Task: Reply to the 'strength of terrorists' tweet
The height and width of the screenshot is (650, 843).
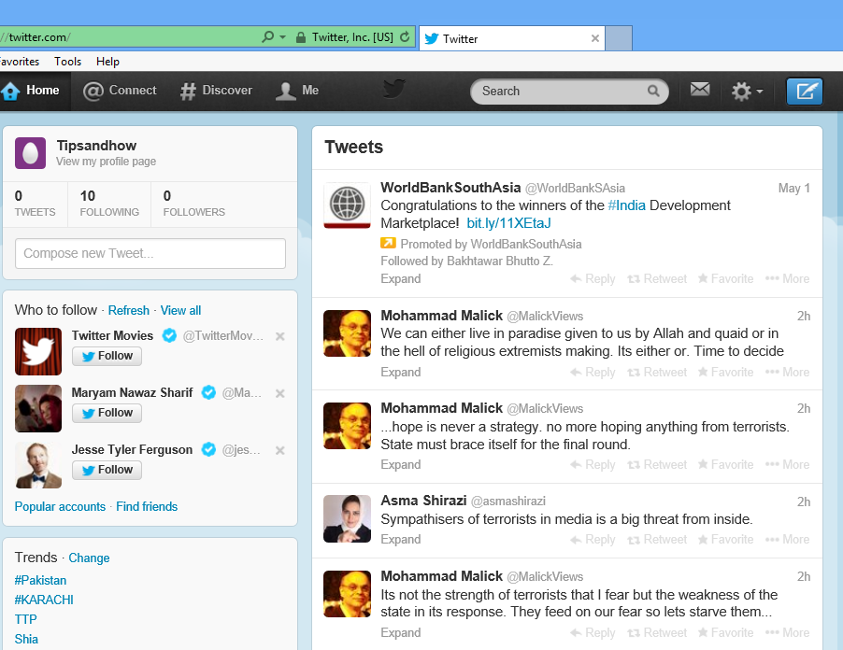Action: [593, 633]
